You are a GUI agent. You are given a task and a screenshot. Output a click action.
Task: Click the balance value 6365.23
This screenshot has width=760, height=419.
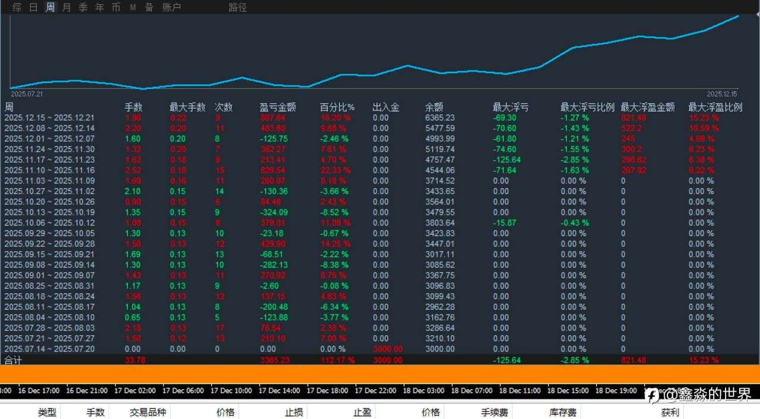pos(440,118)
